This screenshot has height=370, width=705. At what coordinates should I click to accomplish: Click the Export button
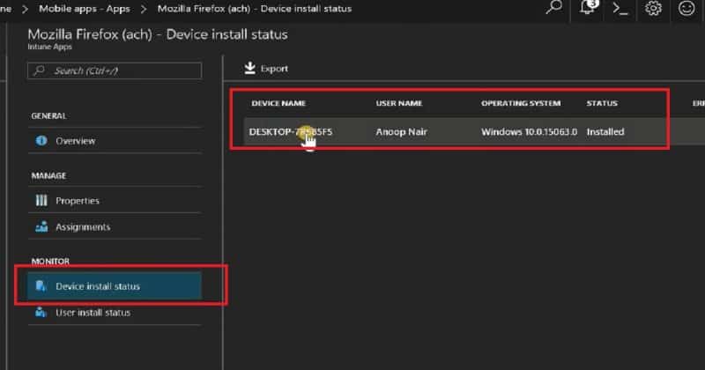(266, 69)
